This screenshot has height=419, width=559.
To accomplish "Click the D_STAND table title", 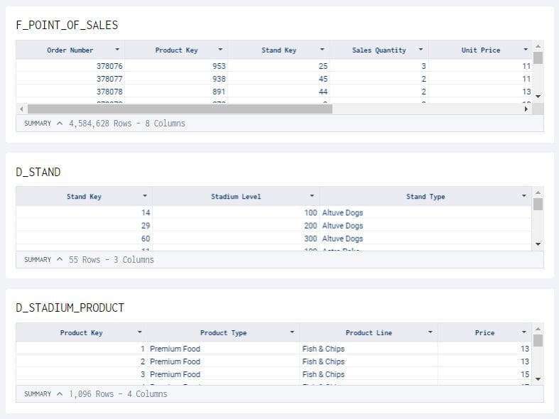I will (38, 172).
